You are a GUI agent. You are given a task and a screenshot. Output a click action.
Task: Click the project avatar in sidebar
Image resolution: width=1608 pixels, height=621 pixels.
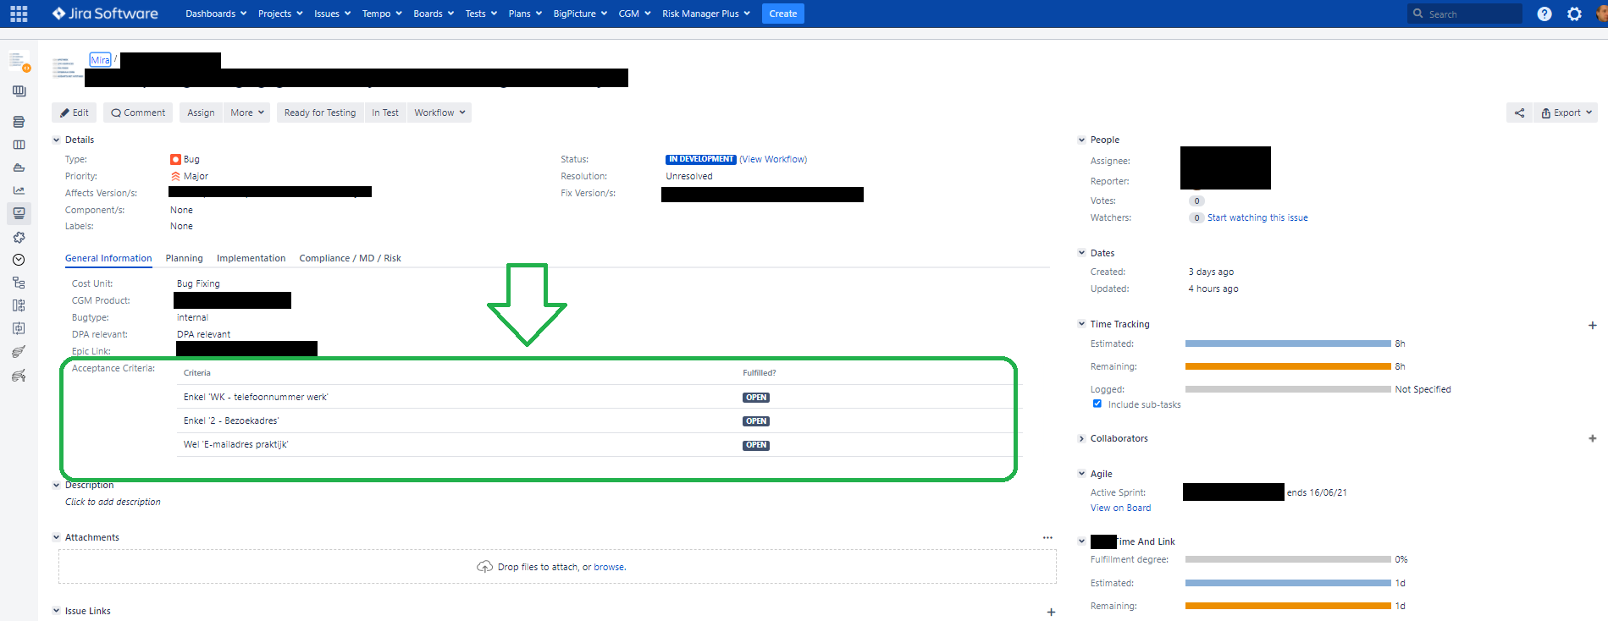pyautogui.click(x=19, y=61)
